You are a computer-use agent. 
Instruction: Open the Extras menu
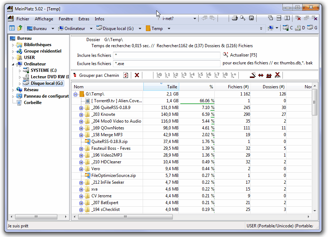[x=84, y=19]
